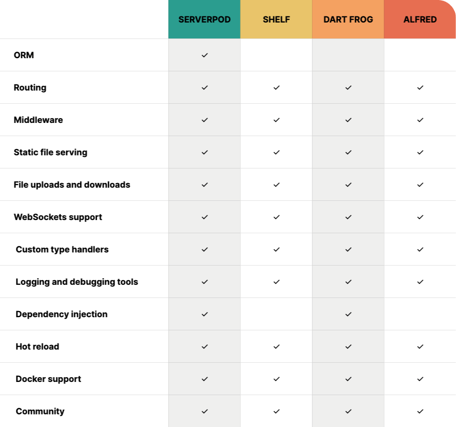Click Serverpod Dependency injection checkmark
The width and height of the screenshot is (456, 427).
pos(204,314)
